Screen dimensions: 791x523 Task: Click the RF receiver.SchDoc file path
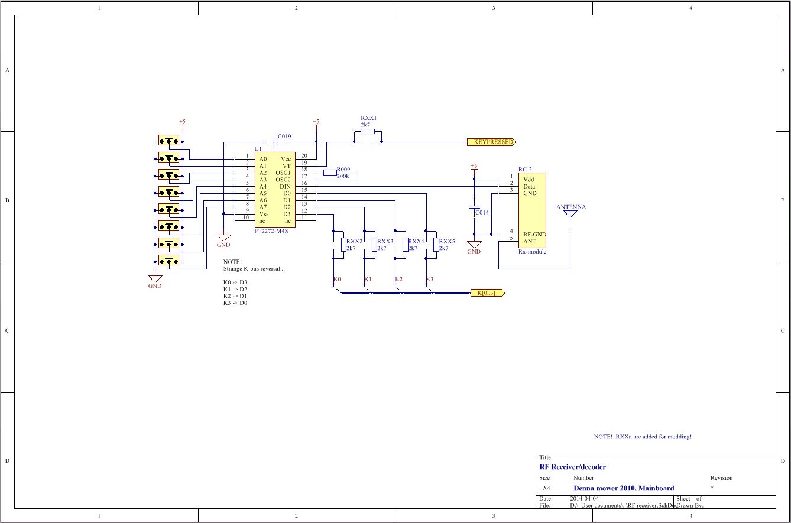pyautogui.click(x=622, y=506)
